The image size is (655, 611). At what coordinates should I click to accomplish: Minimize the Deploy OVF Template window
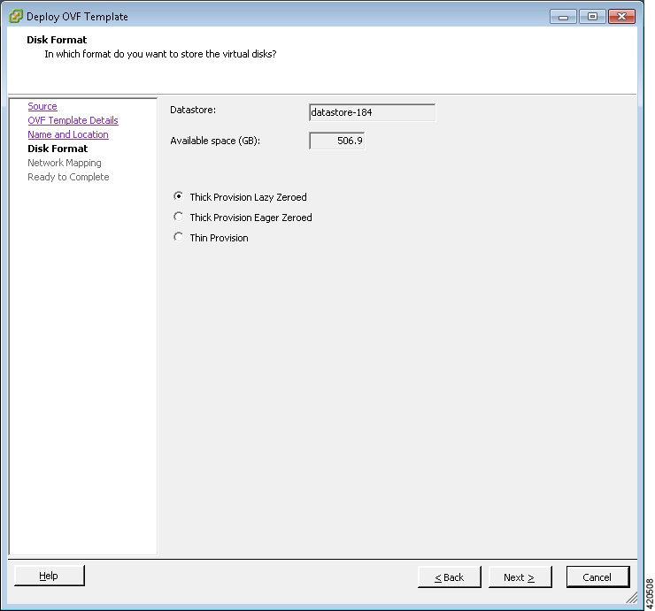pos(563,17)
